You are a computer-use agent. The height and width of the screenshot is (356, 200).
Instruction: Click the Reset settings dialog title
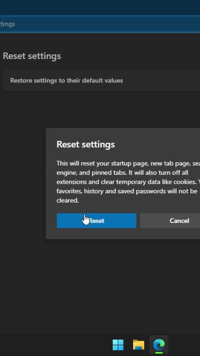tap(86, 144)
